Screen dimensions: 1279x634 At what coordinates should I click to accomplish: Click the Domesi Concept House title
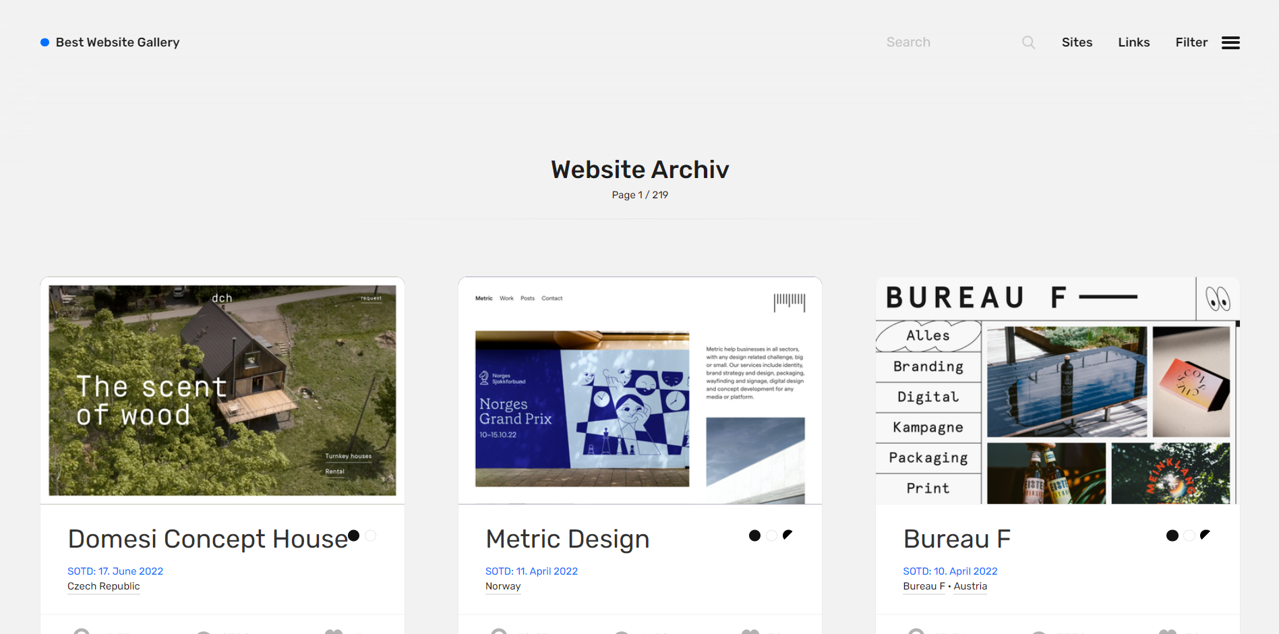(208, 539)
